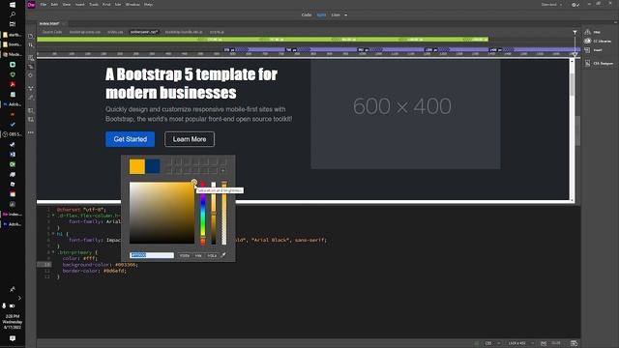Open the Window menu
The image size is (619, 348).
133,5
